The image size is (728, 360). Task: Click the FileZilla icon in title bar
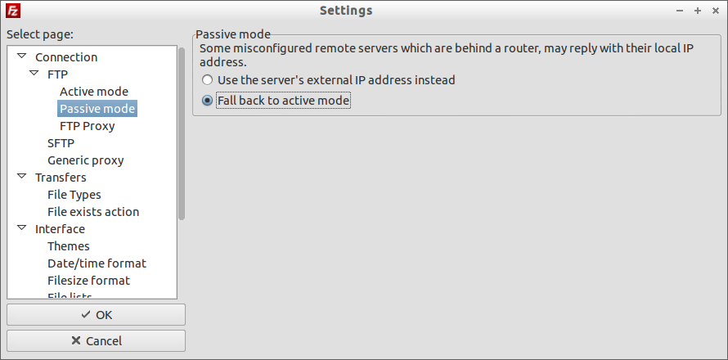(13, 10)
